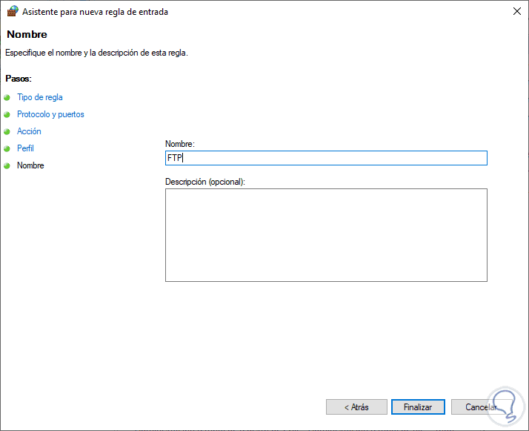The width and height of the screenshot is (529, 431).
Task: Click the Descripción (opcional): label
Action: point(205,182)
